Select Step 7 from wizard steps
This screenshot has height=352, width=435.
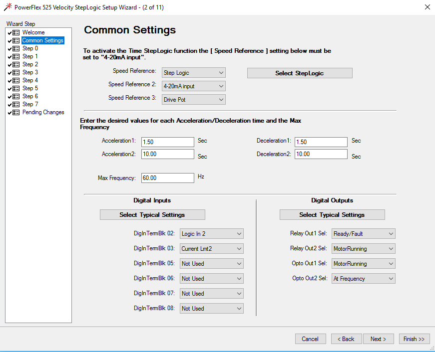coord(30,104)
